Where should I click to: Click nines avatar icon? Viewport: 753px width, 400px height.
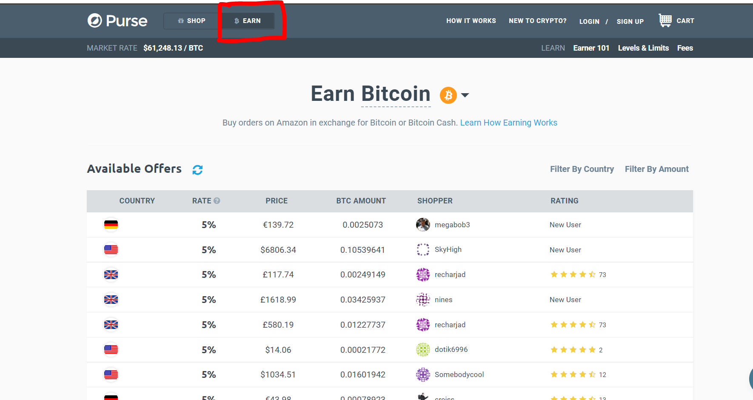[423, 300]
